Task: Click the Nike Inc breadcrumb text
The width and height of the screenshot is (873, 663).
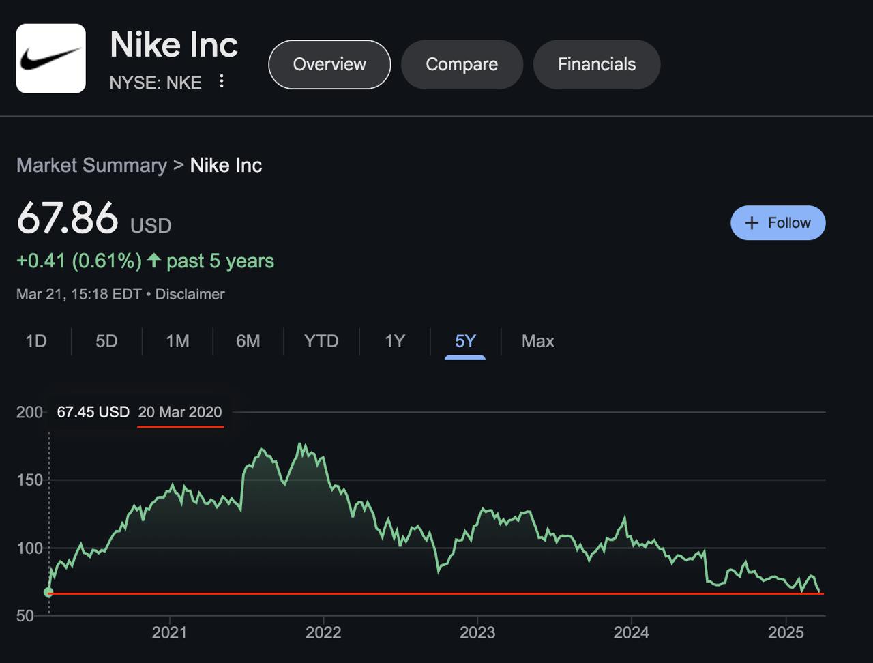Action: [226, 165]
